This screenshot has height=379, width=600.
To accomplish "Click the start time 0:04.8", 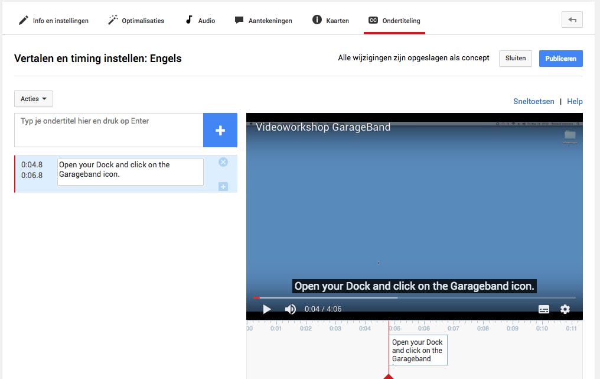I will 32,165.
